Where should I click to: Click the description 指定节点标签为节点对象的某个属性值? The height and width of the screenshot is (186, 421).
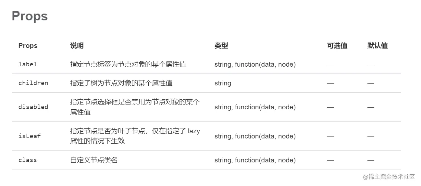pos(128,64)
